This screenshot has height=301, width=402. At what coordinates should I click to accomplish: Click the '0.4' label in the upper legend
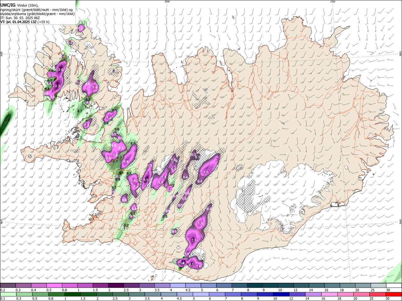[x=34, y=290]
